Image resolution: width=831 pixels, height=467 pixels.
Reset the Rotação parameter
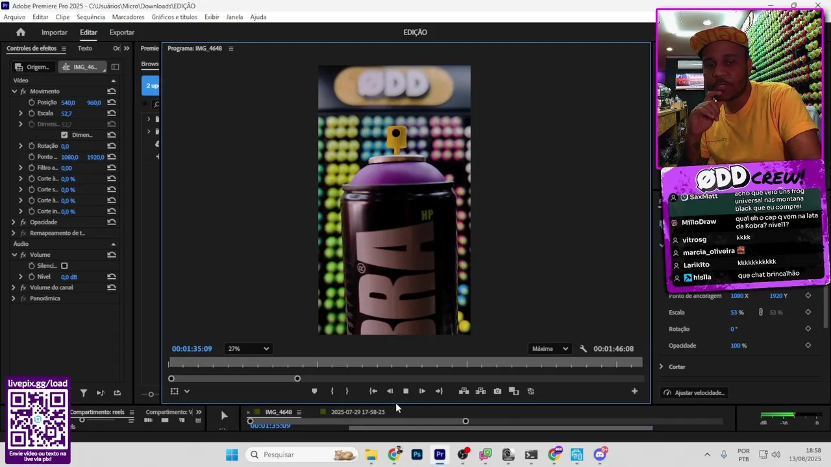pyautogui.click(x=112, y=146)
